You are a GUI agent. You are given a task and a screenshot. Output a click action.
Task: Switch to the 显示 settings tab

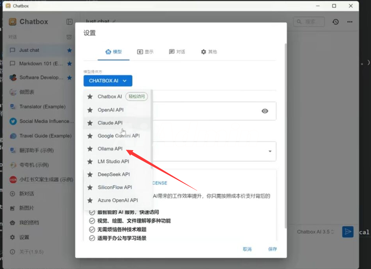click(145, 52)
